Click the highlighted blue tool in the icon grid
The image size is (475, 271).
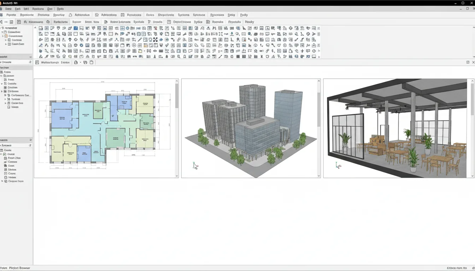point(75,28)
